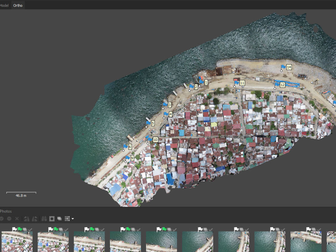Select the Disable cameras icon
336x252 pixels.
tap(9, 219)
